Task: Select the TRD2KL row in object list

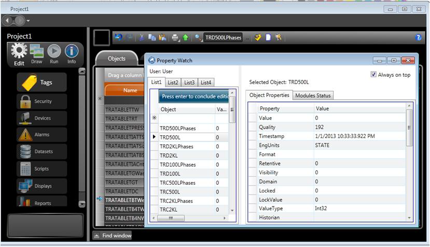Action: tap(170, 156)
